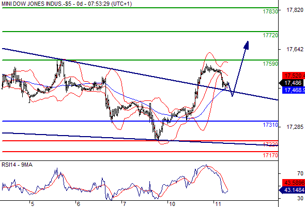Screen dimensions: 305x207
Task: Click date 7 on the time axis
Action: point(124,204)
